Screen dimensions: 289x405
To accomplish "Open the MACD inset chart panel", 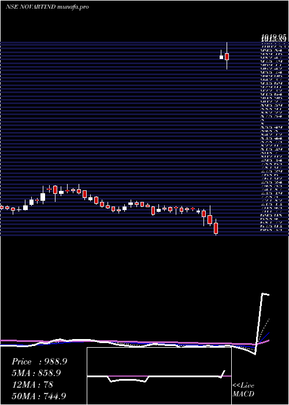I will (x=159, y=376).
